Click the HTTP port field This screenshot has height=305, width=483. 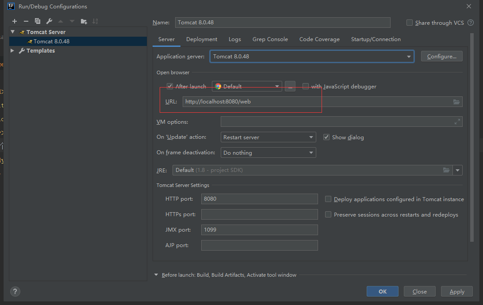[x=259, y=199]
